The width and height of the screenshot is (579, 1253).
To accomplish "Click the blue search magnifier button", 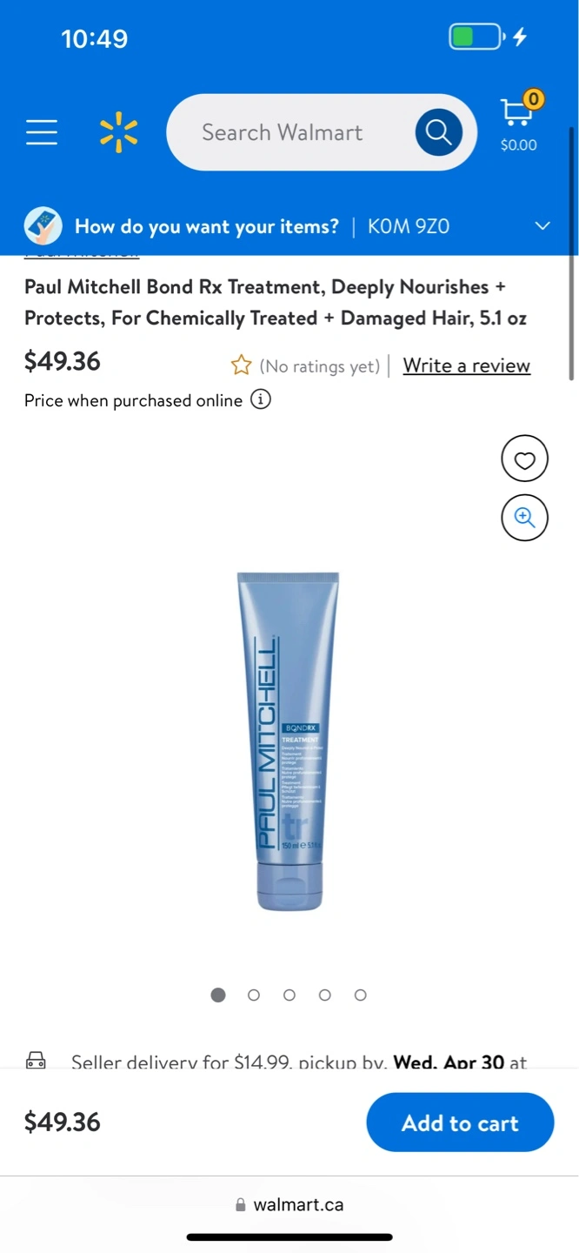I will click(x=438, y=132).
